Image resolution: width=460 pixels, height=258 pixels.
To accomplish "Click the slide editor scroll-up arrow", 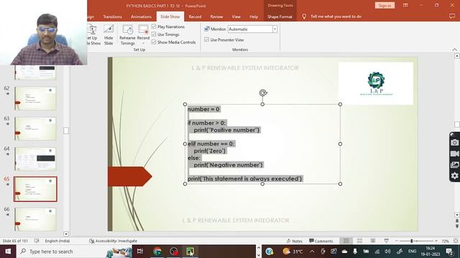I will 457,56.
